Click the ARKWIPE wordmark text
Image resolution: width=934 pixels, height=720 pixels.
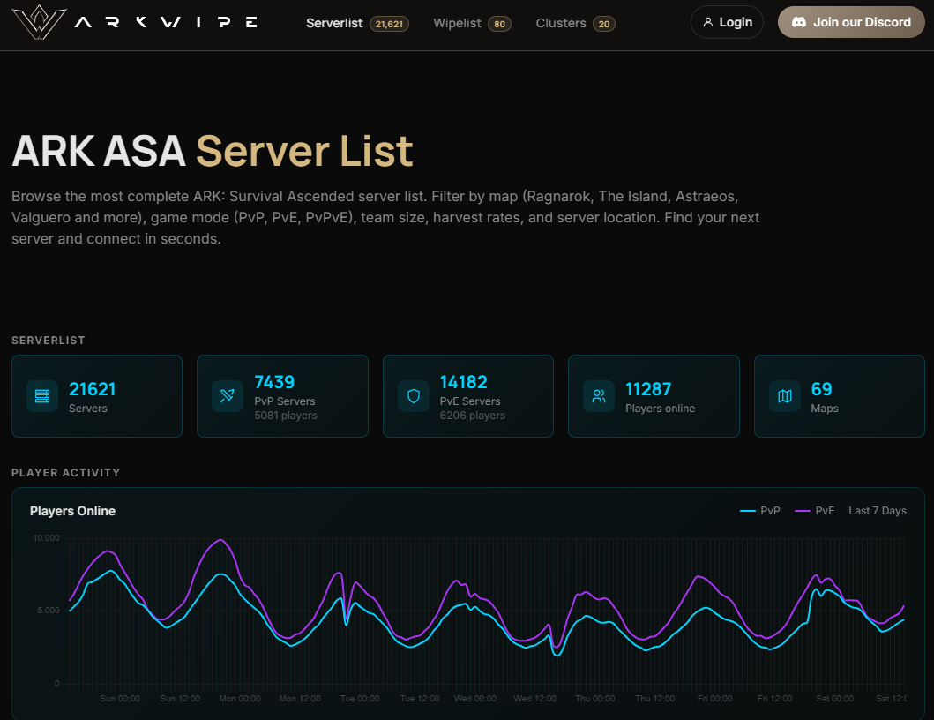click(x=166, y=23)
